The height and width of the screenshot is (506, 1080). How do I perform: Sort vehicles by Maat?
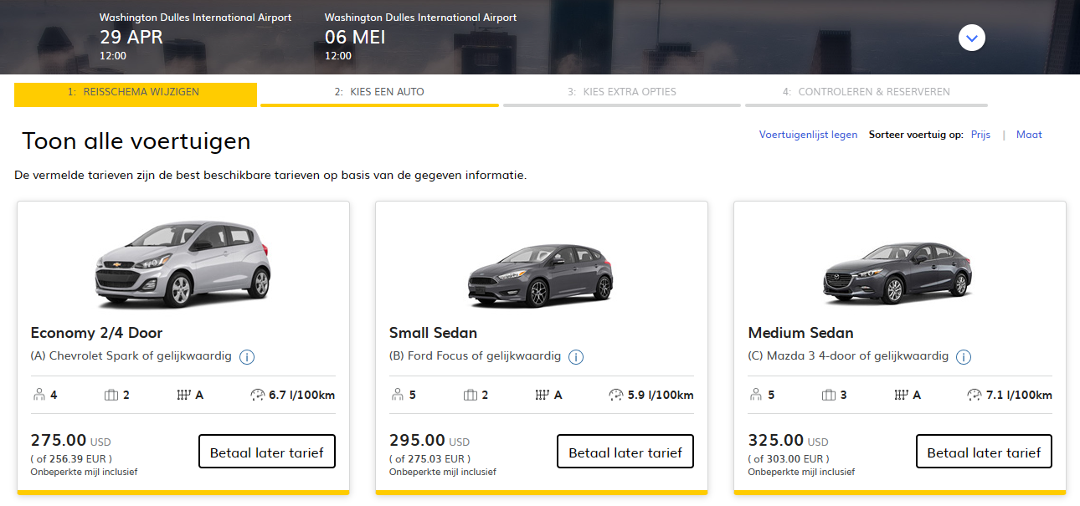1029,135
